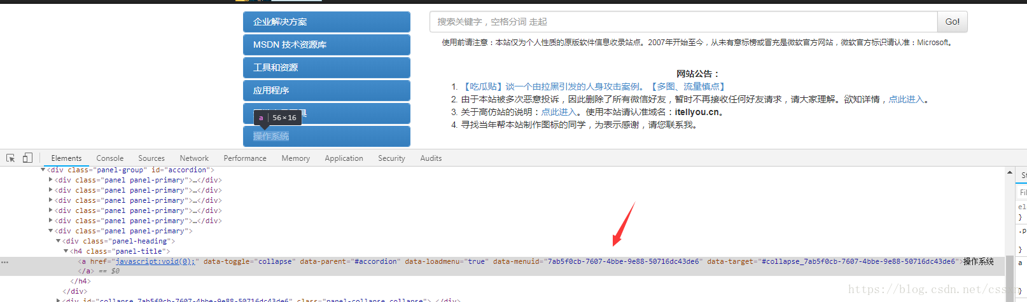
Task: Switch to the Console tab
Action: pyautogui.click(x=110, y=158)
